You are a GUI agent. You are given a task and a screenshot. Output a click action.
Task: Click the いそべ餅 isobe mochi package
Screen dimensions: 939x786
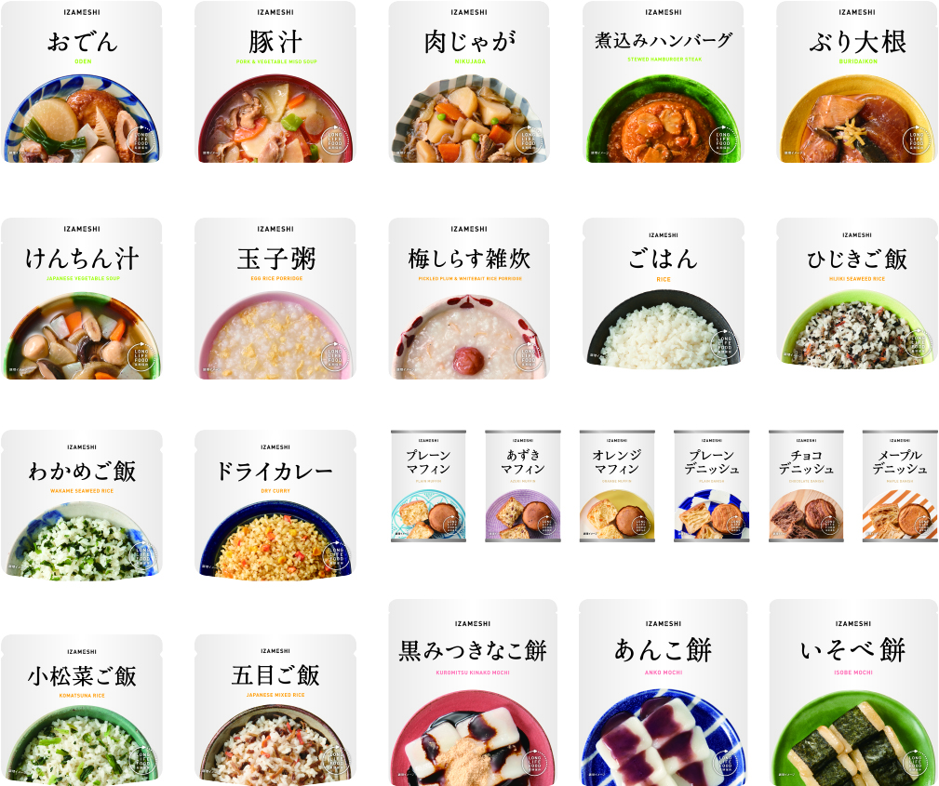click(853, 693)
